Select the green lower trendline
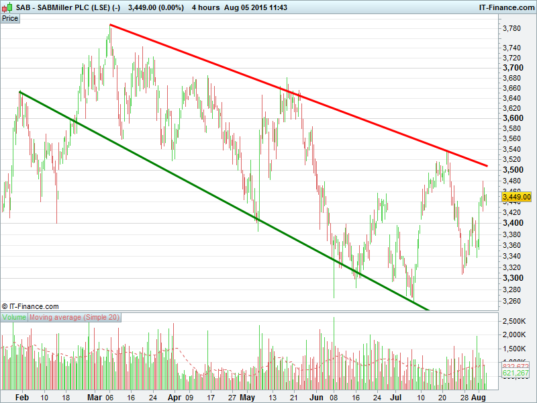 [224, 201]
